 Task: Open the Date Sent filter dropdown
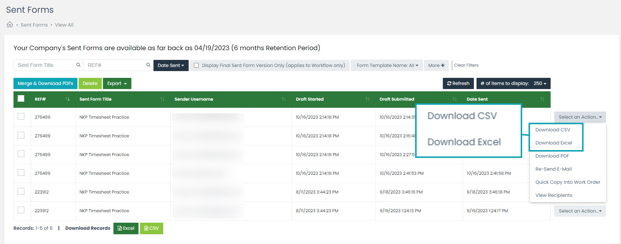coord(171,65)
